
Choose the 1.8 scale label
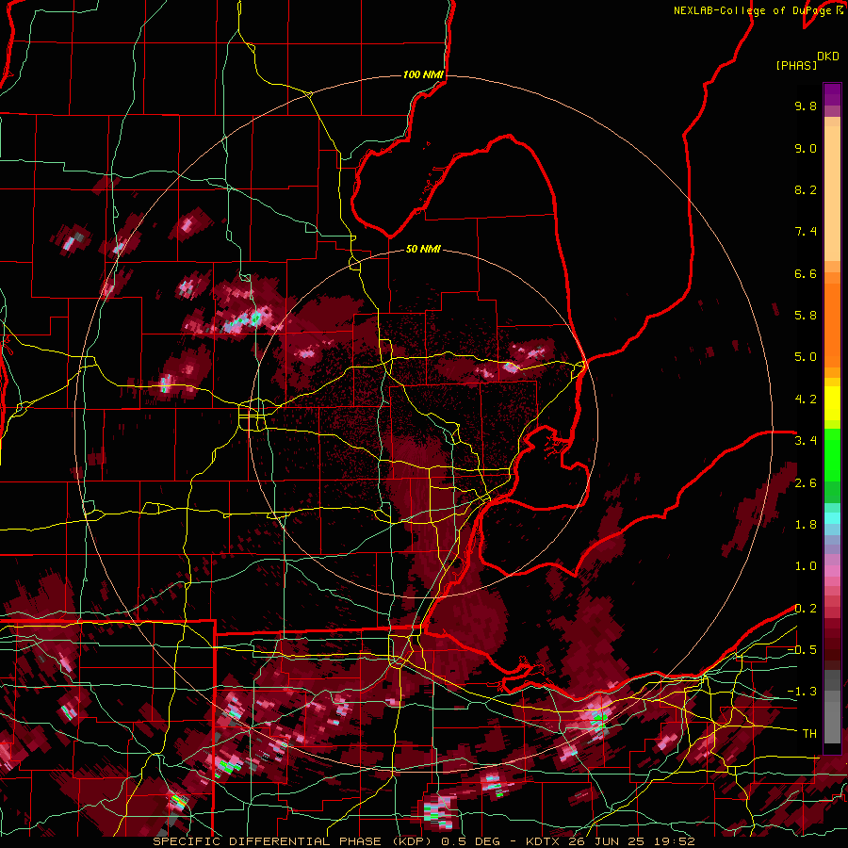coord(806,525)
